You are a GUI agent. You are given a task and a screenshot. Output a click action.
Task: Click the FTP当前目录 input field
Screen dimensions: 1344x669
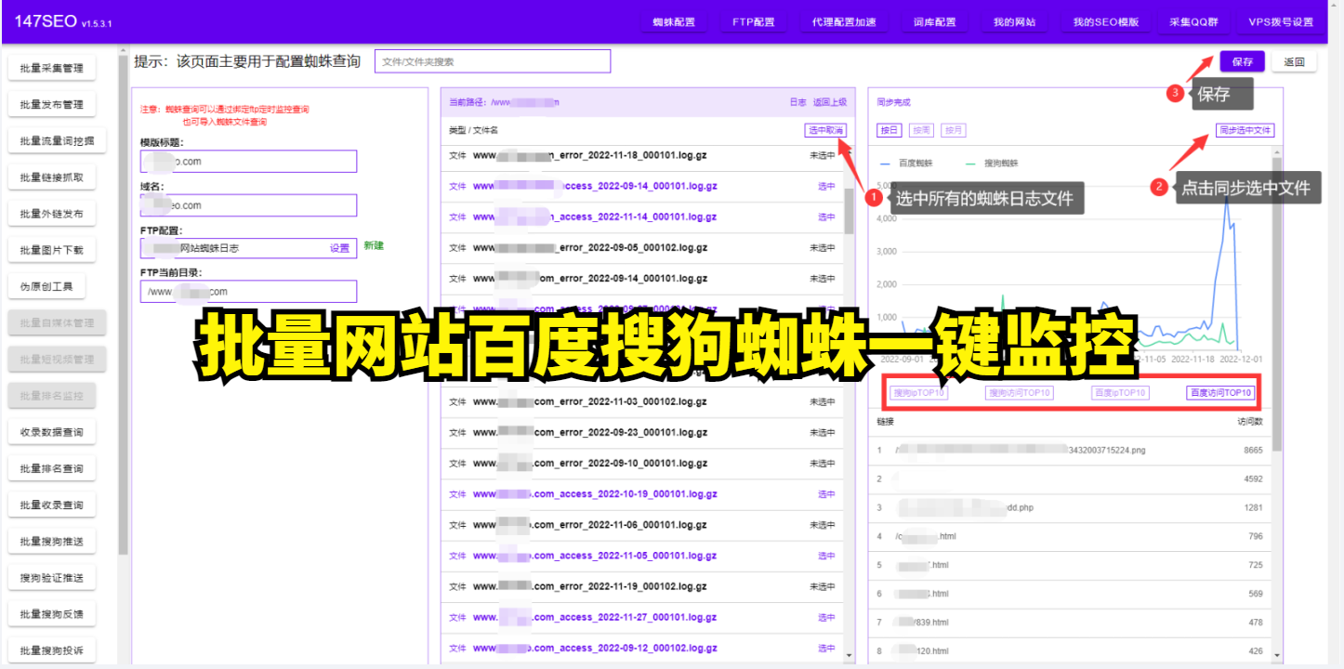click(x=248, y=292)
